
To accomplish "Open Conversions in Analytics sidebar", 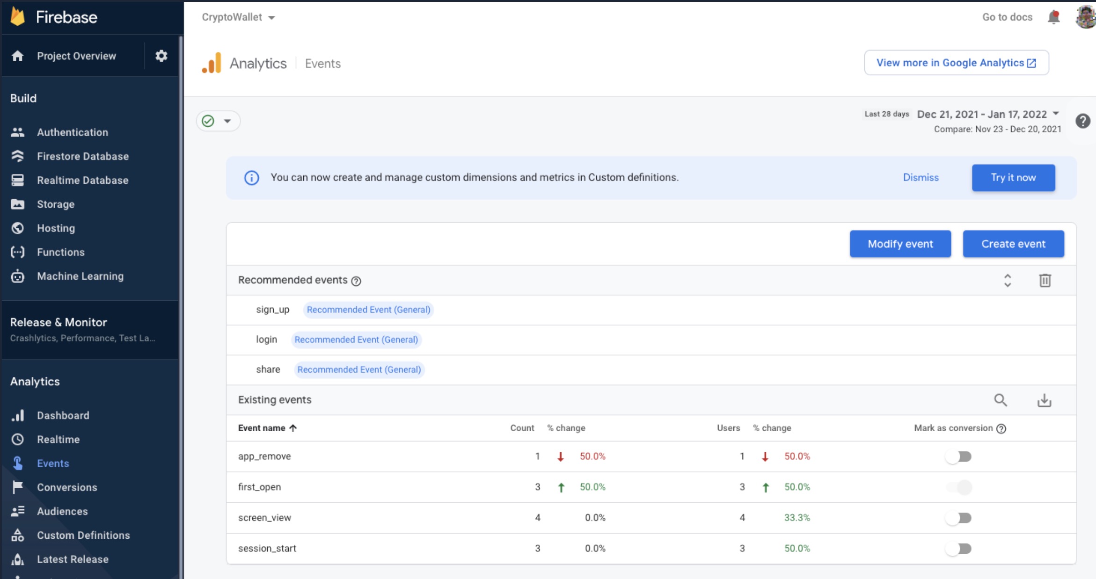I will pos(67,487).
